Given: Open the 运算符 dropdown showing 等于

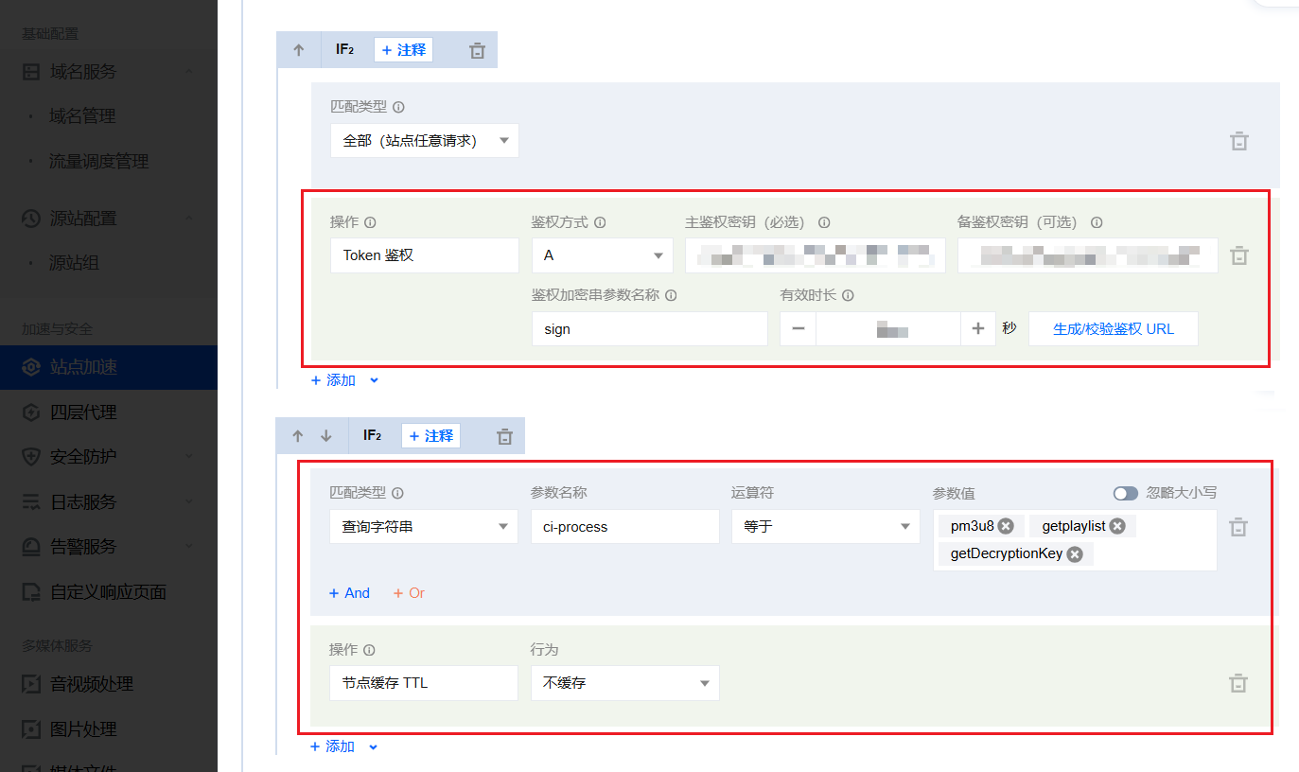Looking at the screenshot, I should (x=824, y=527).
